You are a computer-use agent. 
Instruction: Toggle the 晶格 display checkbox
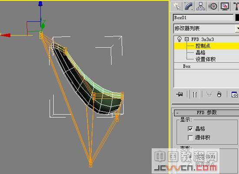coord(190,129)
